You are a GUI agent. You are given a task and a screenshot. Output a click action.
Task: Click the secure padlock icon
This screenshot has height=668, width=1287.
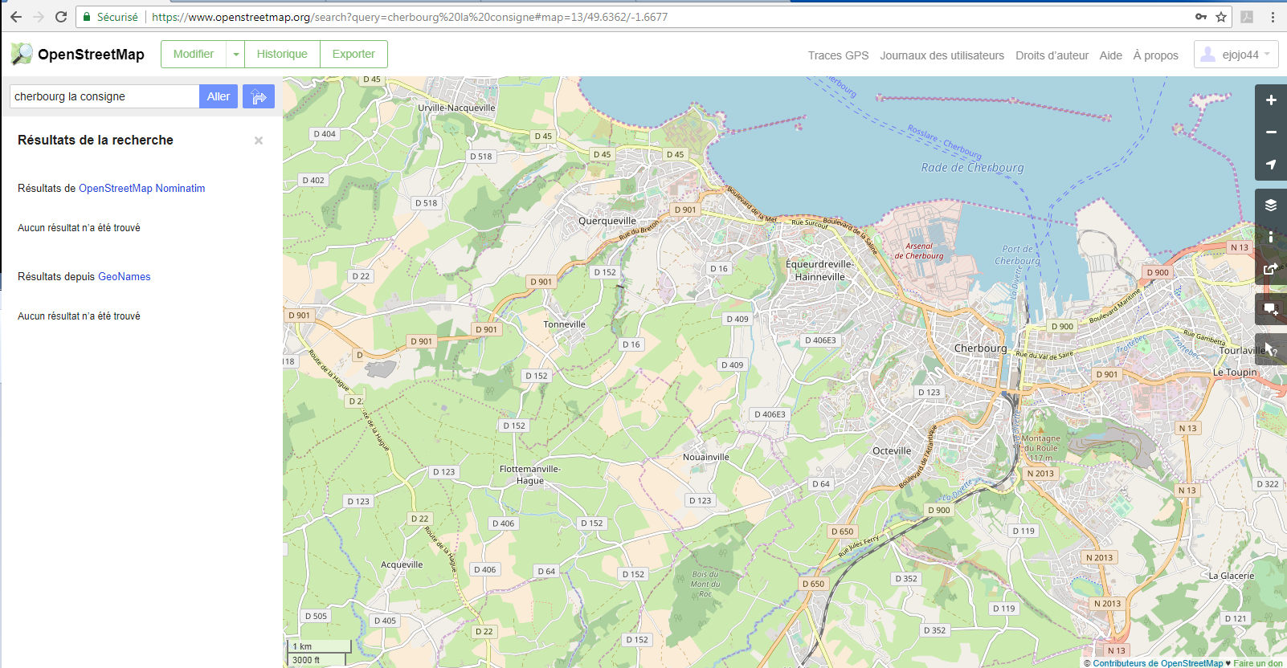(87, 17)
